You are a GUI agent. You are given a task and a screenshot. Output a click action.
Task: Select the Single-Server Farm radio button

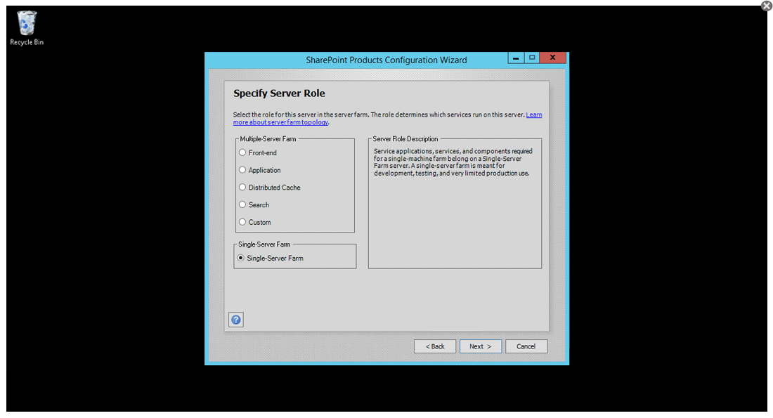point(241,258)
